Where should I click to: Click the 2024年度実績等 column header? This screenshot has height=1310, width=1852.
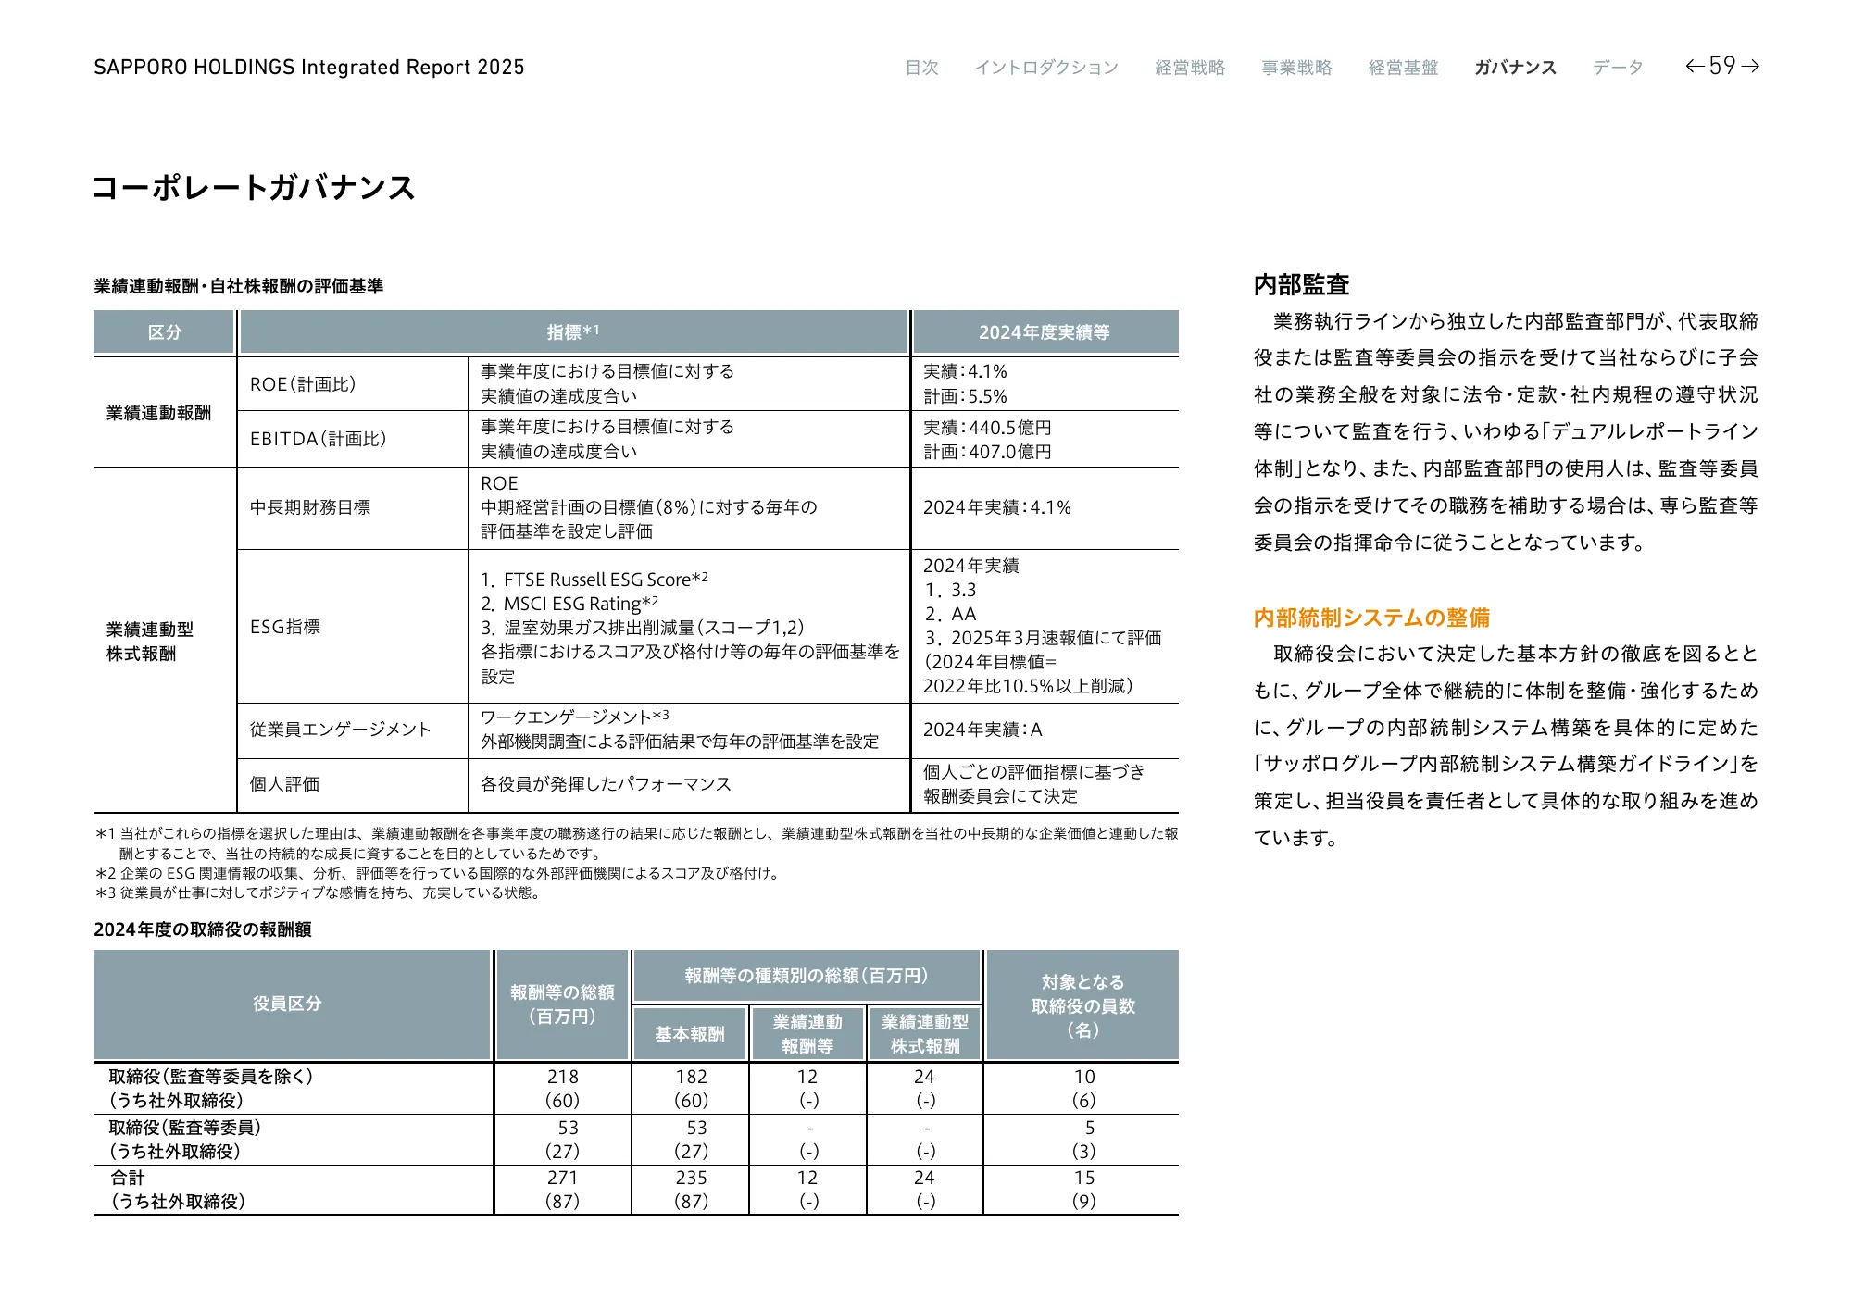pos(1044,332)
